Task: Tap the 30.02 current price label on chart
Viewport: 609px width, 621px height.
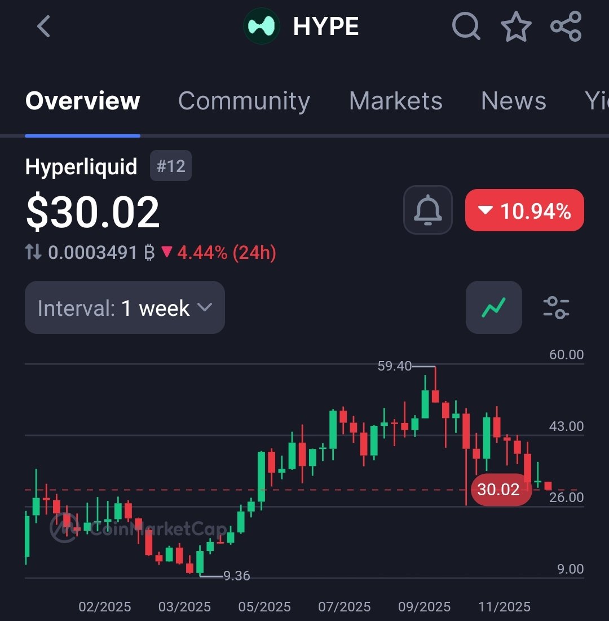Action: [x=498, y=490]
